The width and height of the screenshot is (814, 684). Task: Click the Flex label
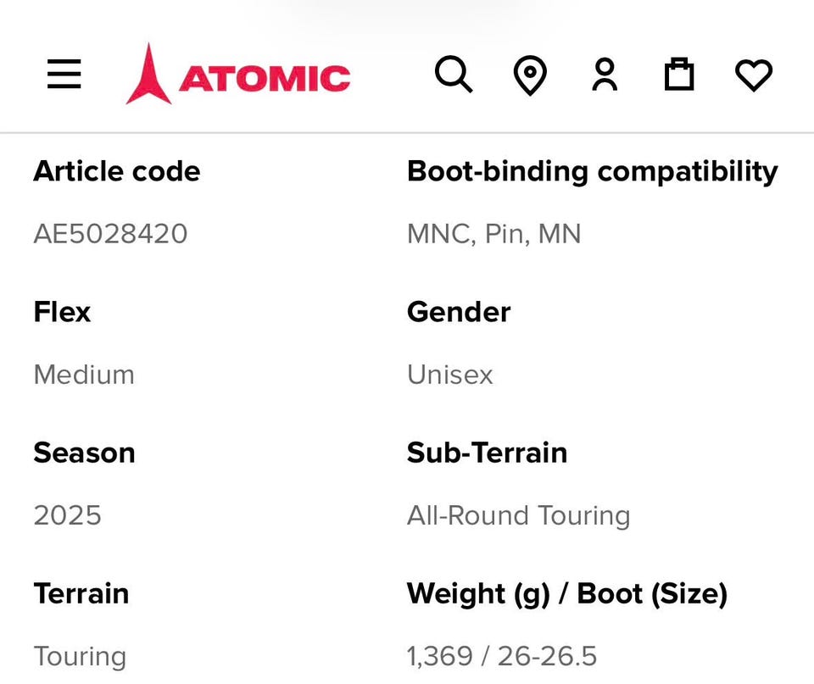[x=62, y=312]
